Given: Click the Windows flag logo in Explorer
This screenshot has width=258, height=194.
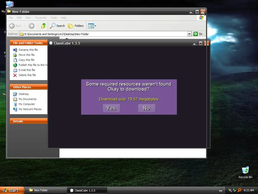Looking at the screenshot, I should [201, 18].
